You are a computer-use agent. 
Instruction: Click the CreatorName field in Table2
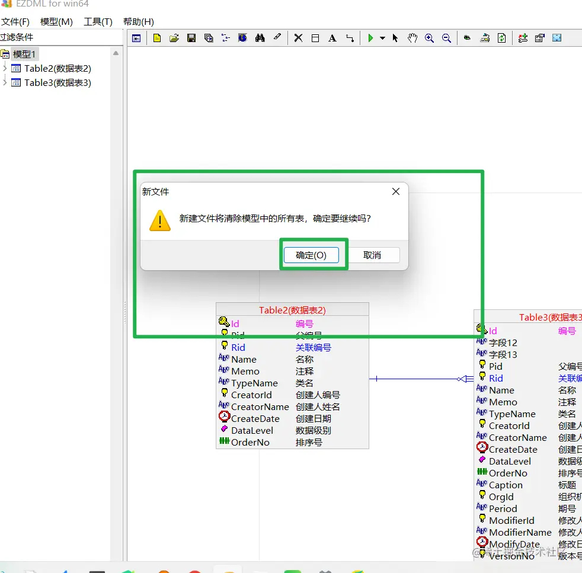coord(260,406)
